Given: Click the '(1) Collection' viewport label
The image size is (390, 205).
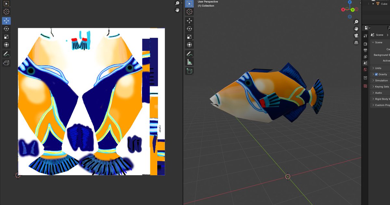Looking at the screenshot, I should point(206,6).
